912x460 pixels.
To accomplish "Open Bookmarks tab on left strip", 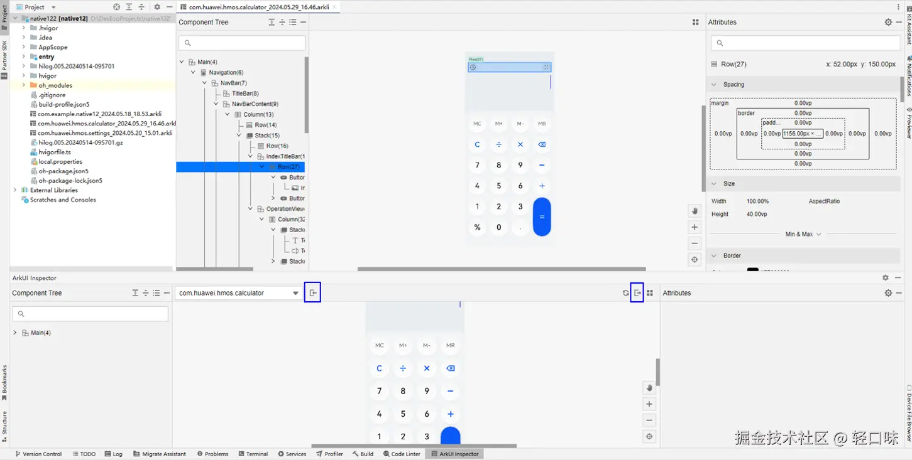I will tap(4, 383).
